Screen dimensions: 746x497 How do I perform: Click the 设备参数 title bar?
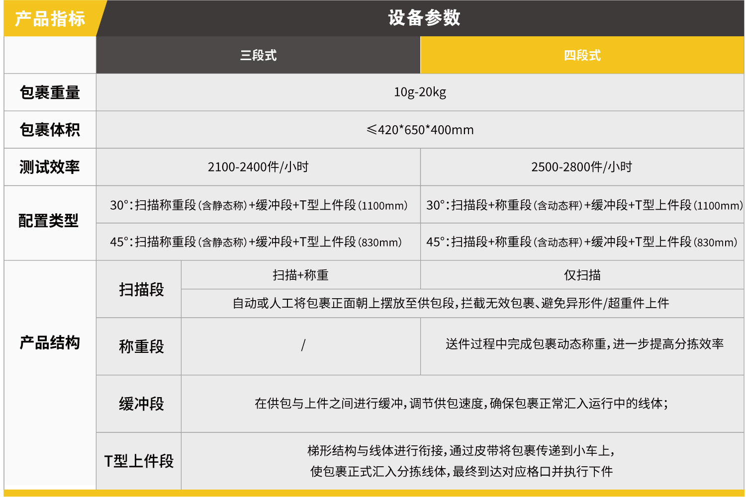click(x=424, y=18)
